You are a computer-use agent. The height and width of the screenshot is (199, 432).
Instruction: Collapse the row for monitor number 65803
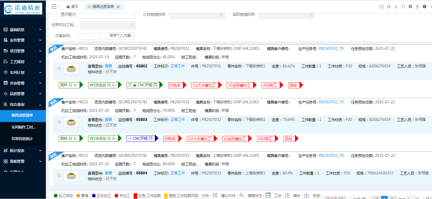point(59,122)
